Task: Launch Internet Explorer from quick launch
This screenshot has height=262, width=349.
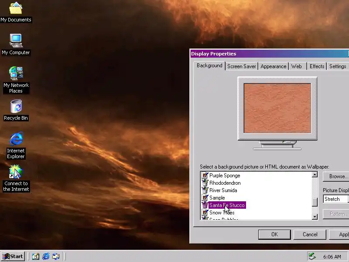Action: tap(46, 256)
